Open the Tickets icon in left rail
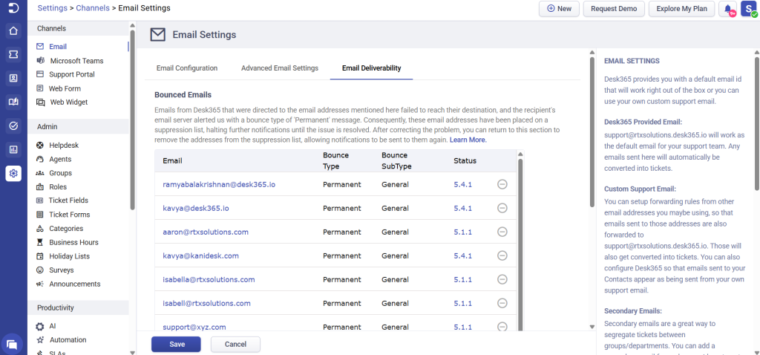This screenshot has height=355, width=760. coord(13,55)
